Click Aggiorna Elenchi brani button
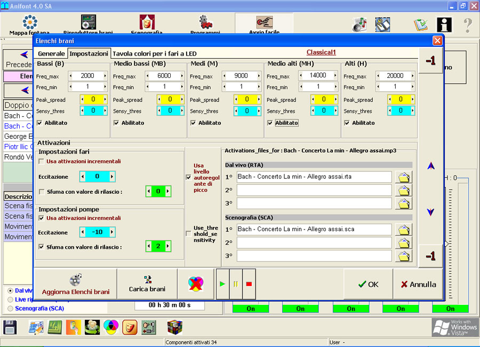Screen dimensions: 480x347 click(x=76, y=284)
